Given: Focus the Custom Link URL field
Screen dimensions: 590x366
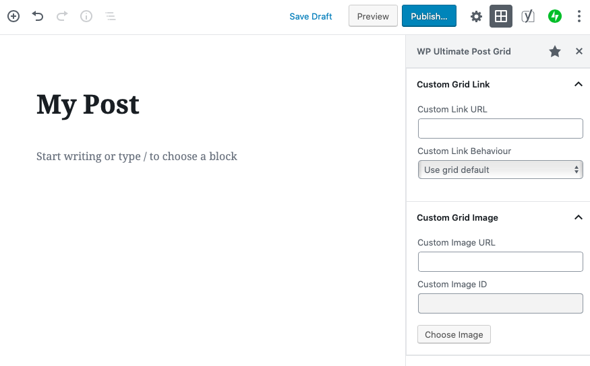Looking at the screenshot, I should [500, 129].
